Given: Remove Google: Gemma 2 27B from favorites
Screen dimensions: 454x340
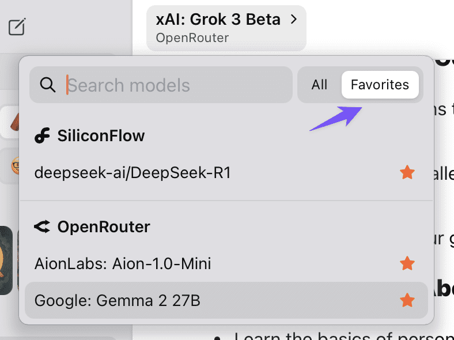Looking at the screenshot, I should [x=407, y=300].
